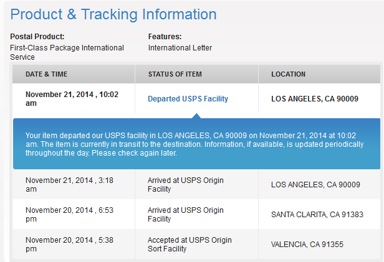
Task: Click the Departed USPS Facility status link
Action: coord(188,99)
